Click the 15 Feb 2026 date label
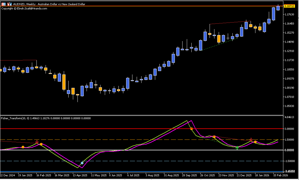This screenshot has height=180, width=299. 280,175
